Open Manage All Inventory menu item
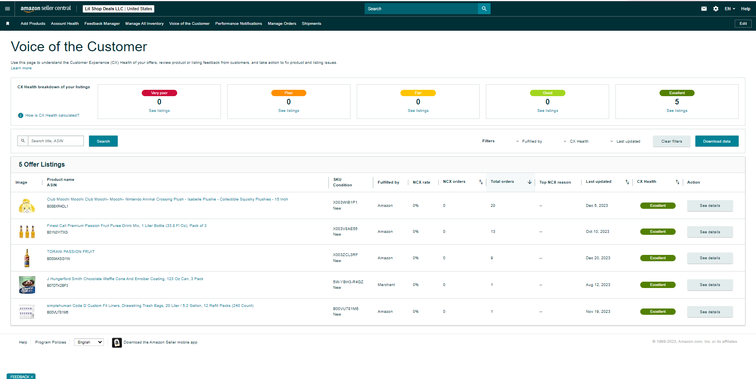Viewport: 756px width, 379px height. click(x=145, y=24)
